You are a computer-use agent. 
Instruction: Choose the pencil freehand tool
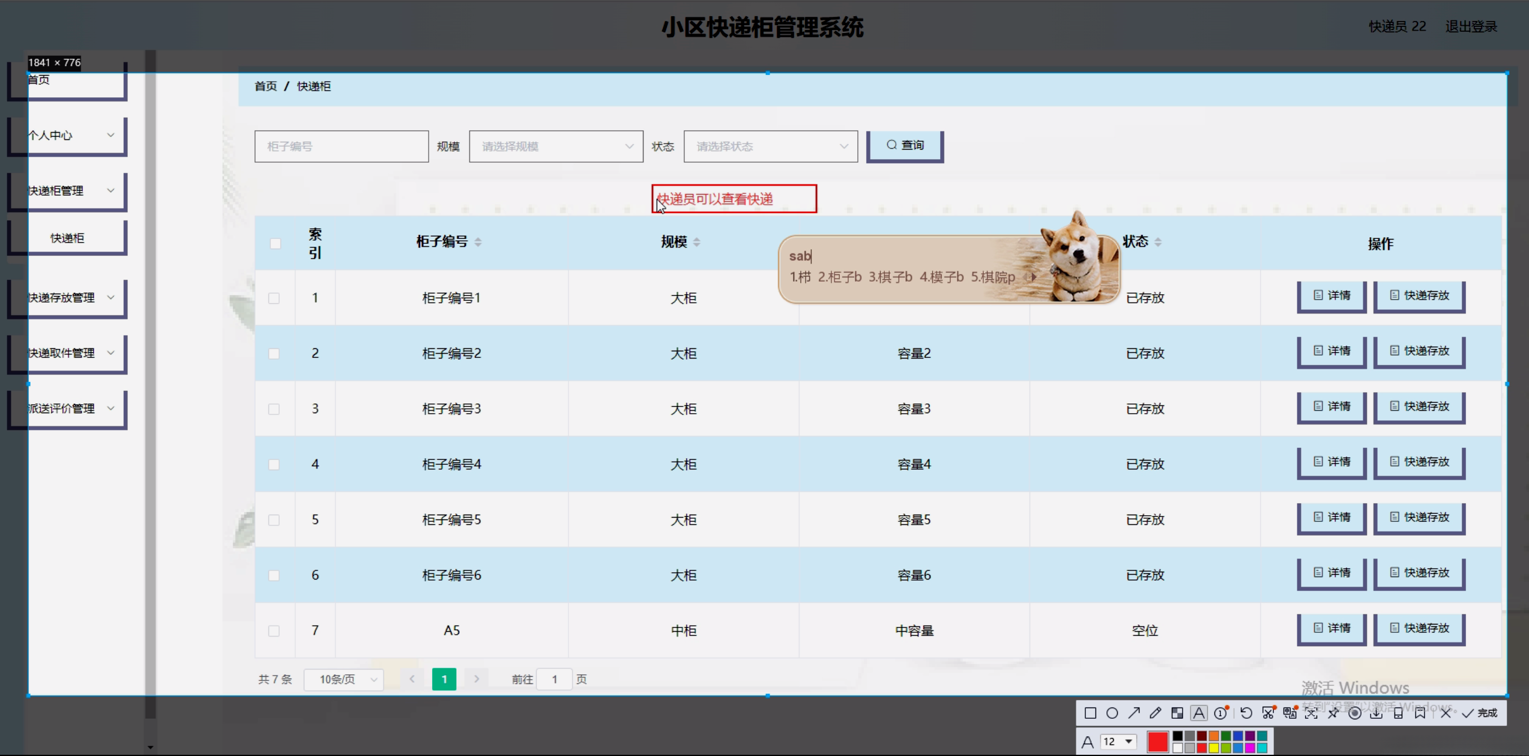coord(1155,713)
